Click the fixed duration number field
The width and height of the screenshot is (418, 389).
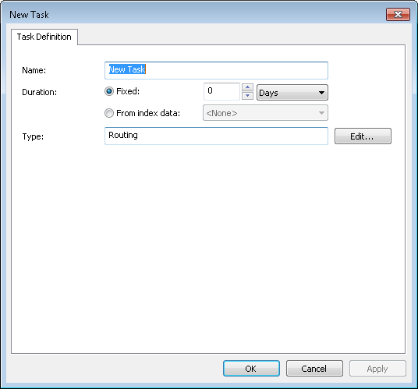(221, 91)
